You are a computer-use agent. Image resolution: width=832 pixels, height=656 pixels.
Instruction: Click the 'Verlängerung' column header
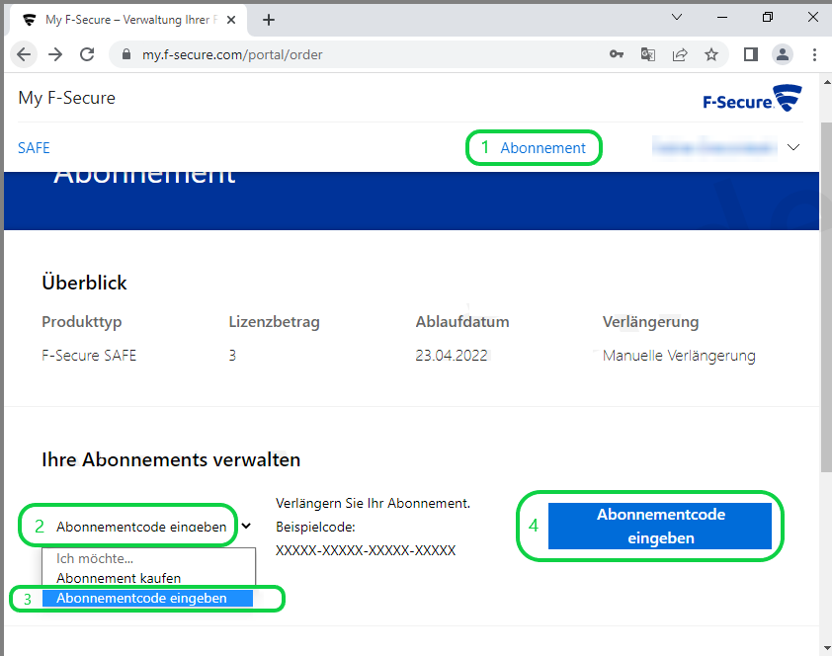650,322
